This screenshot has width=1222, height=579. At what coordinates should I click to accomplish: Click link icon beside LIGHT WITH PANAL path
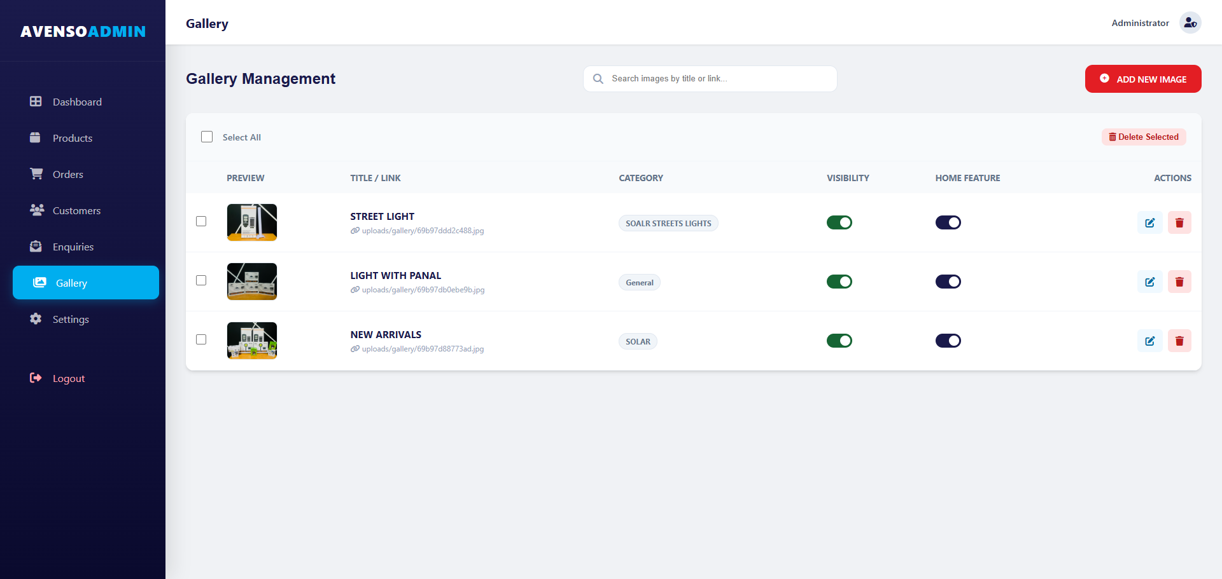tap(355, 290)
